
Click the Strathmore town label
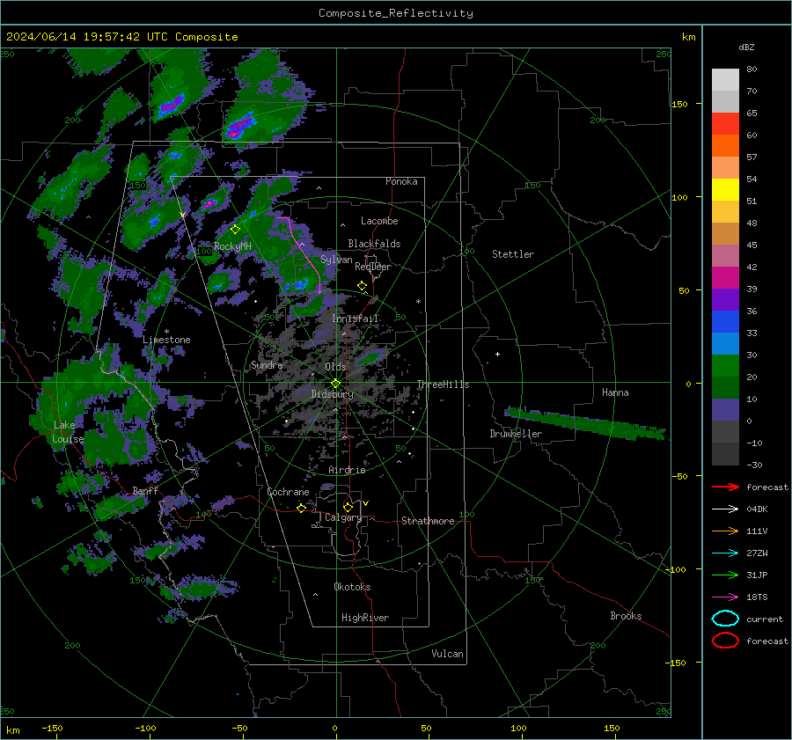(428, 521)
